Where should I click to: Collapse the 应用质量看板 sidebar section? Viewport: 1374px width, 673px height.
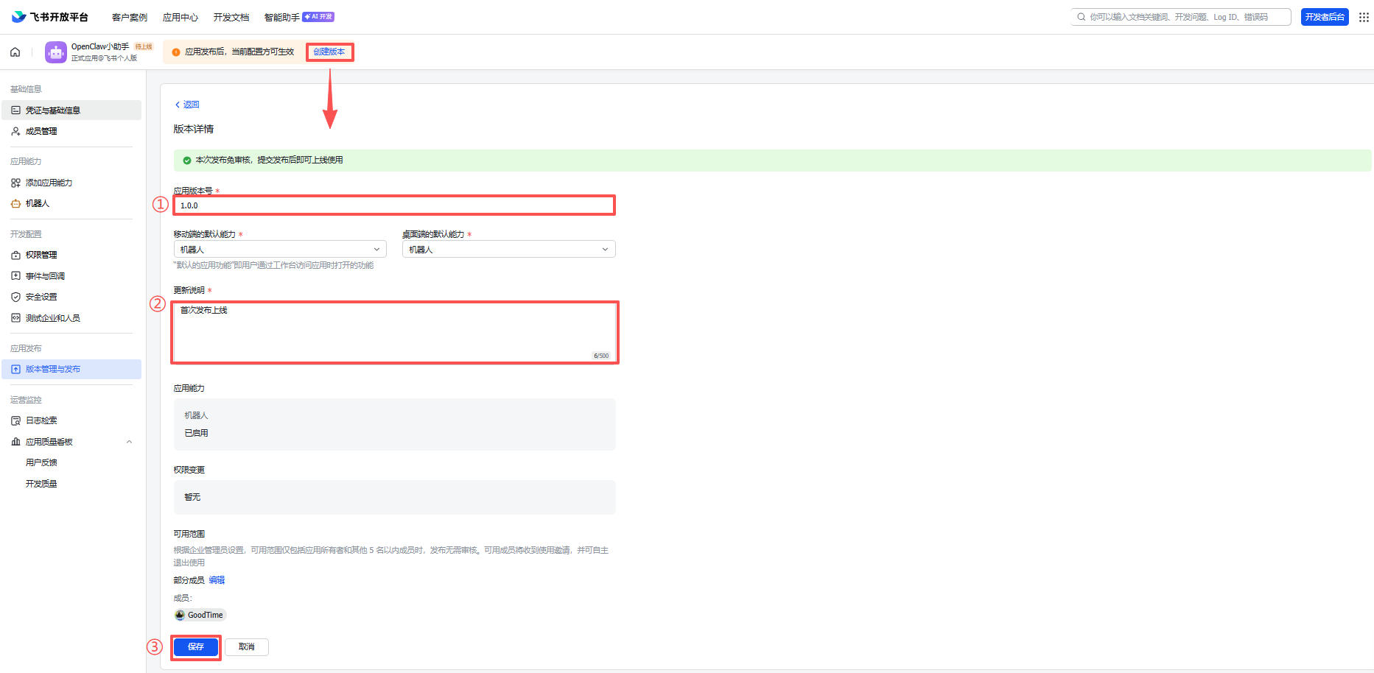(129, 443)
